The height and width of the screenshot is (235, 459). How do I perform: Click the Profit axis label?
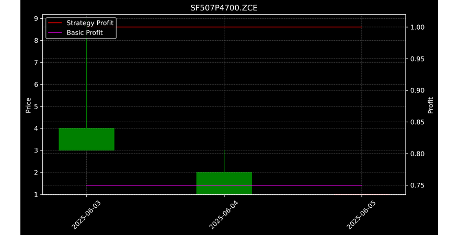[430, 105]
